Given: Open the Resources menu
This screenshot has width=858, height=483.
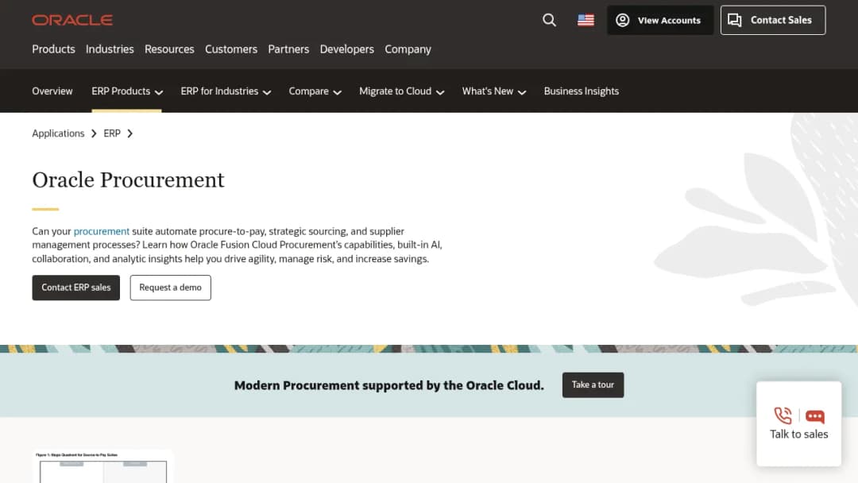Looking at the screenshot, I should (169, 49).
